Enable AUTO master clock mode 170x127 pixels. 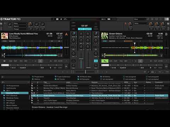pyautogui.click(x=81, y=29)
